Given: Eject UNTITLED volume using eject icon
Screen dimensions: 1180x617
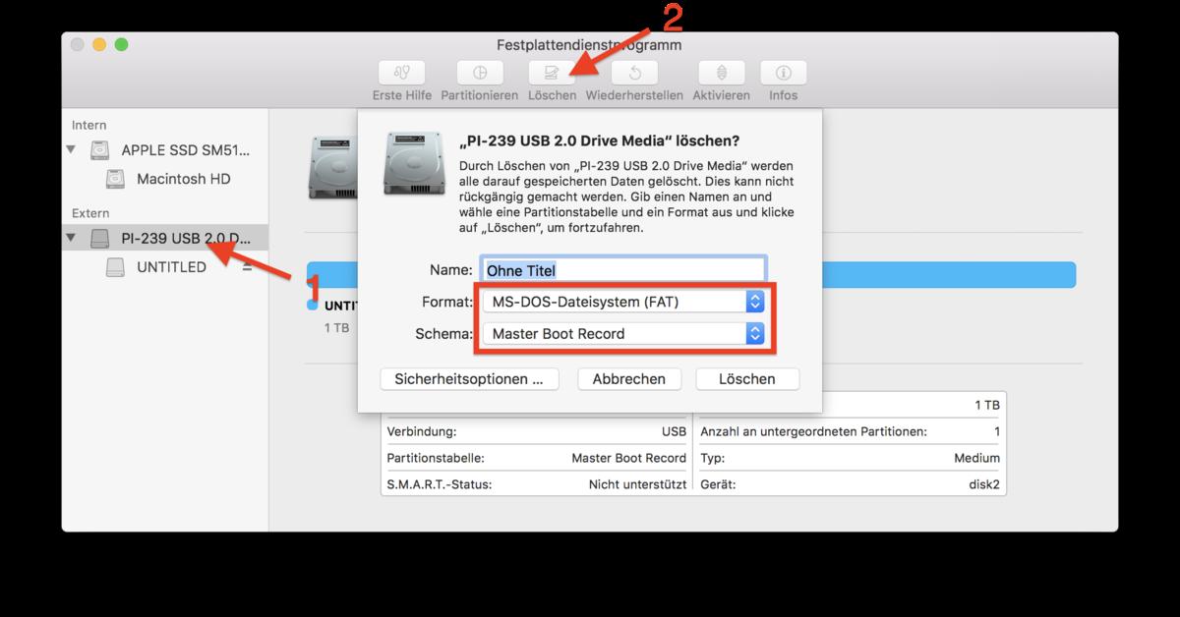Looking at the screenshot, I should pos(248,267).
